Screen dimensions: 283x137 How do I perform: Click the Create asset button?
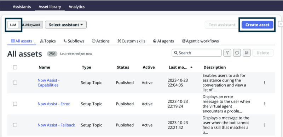click(x=258, y=25)
